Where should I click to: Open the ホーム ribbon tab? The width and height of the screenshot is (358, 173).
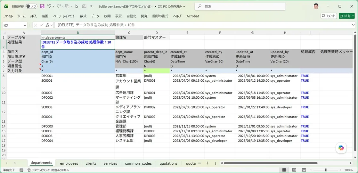[x=21, y=16]
